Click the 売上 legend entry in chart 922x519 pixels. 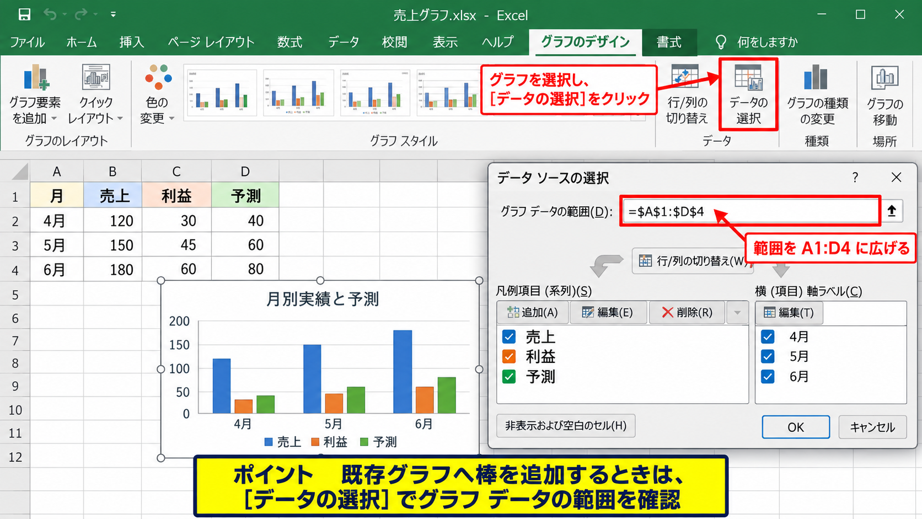tap(283, 442)
